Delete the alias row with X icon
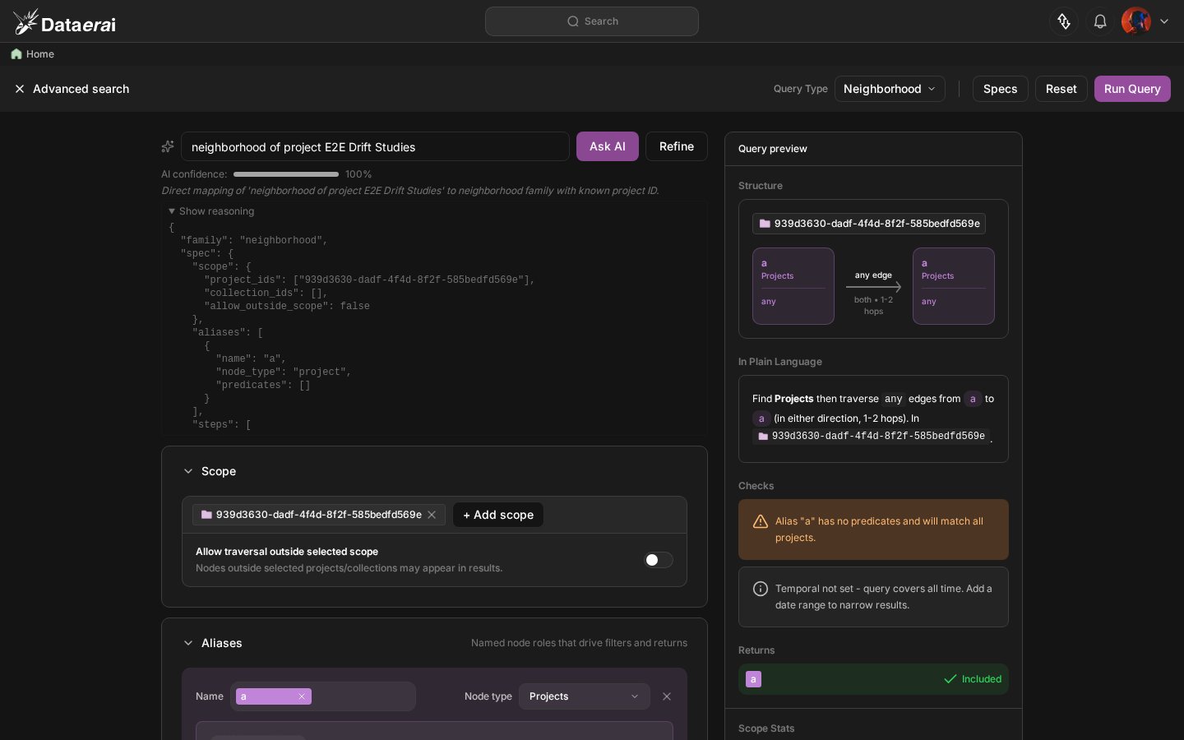Viewport: 1184px width, 740px height. tap(667, 696)
